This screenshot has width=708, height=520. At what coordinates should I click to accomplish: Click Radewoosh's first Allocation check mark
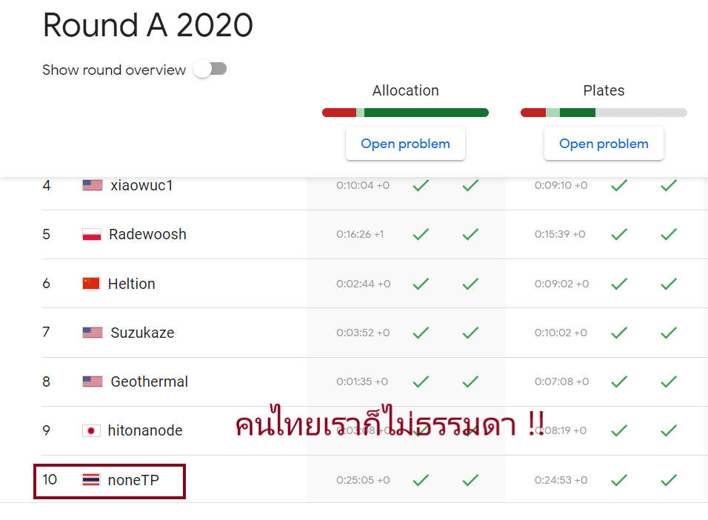click(x=421, y=234)
